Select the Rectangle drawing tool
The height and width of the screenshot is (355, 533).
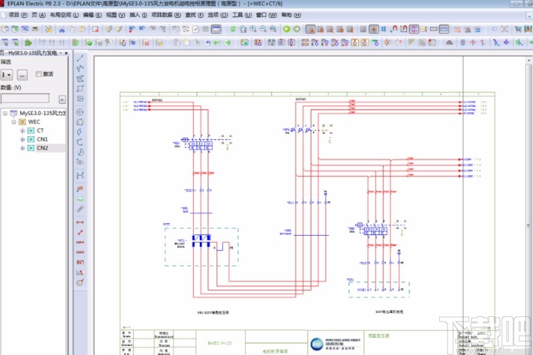tap(80, 89)
